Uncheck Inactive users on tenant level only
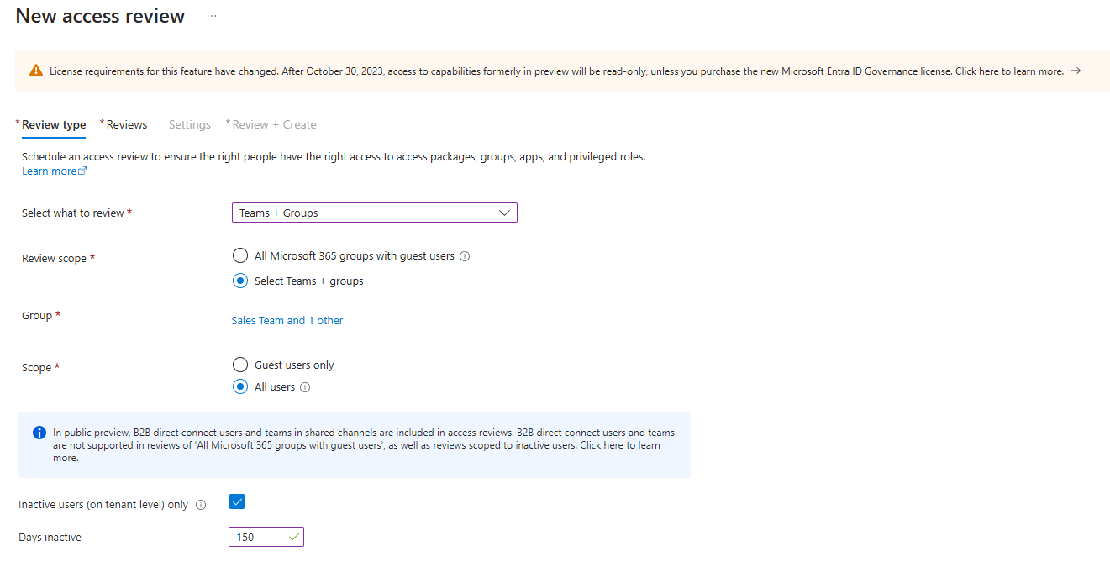This screenshot has height=567, width=1110. click(x=236, y=501)
